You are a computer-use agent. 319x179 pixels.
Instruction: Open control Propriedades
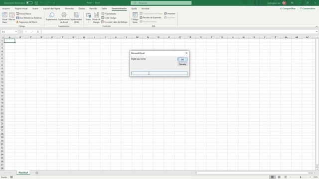[109, 13]
